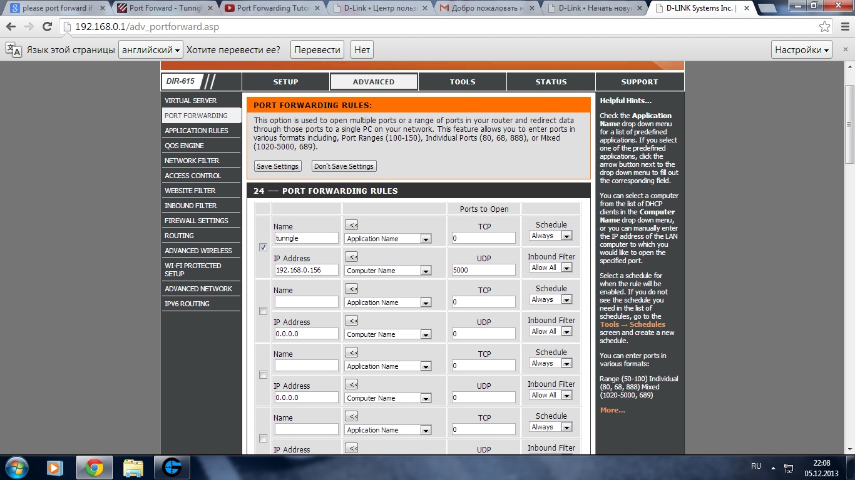Enable the second port forwarding rule checkbox

click(263, 311)
